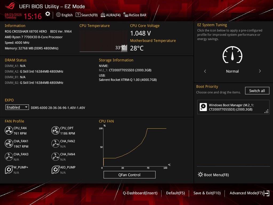Click the question mark search icon

point(78,15)
